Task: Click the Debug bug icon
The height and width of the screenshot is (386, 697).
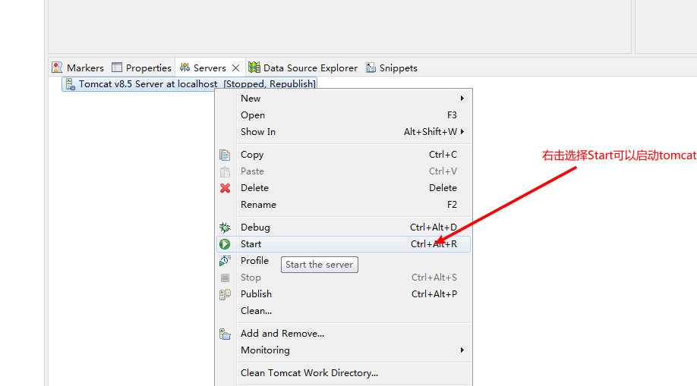Action: tap(225, 228)
